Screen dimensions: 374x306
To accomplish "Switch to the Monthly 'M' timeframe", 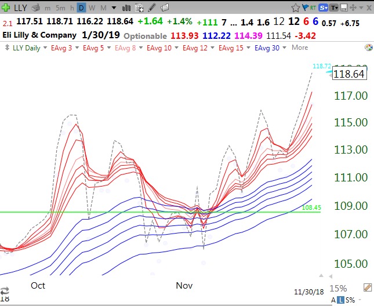I will coord(103,8).
